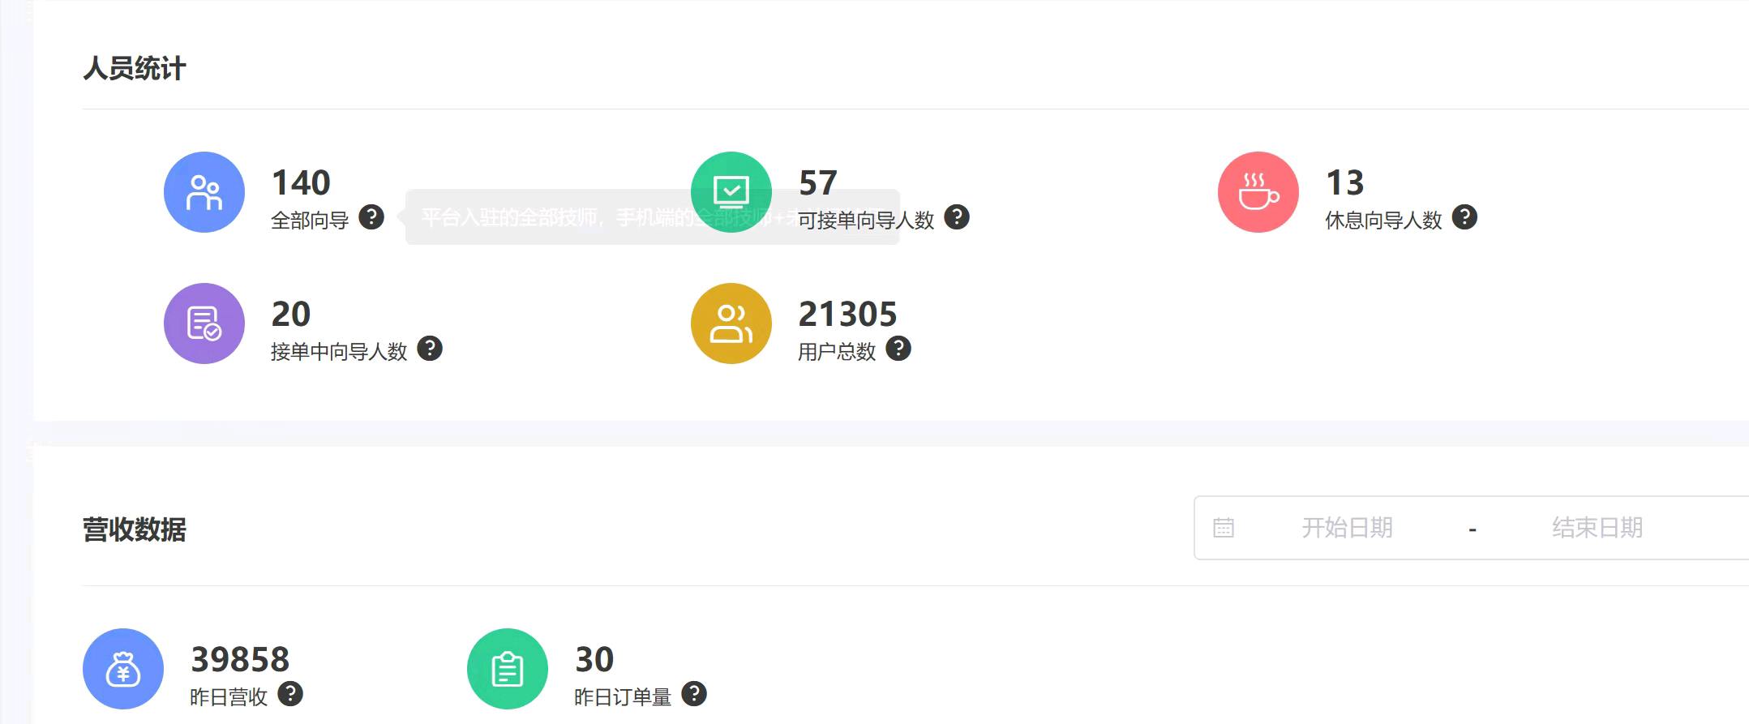Viewport: 1749px width, 724px height.
Task: Click the question mark beside 接单中向导人数
Action: [430, 349]
